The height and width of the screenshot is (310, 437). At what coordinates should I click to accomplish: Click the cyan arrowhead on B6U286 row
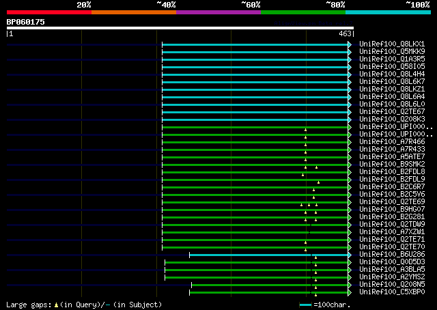tap(350, 255)
